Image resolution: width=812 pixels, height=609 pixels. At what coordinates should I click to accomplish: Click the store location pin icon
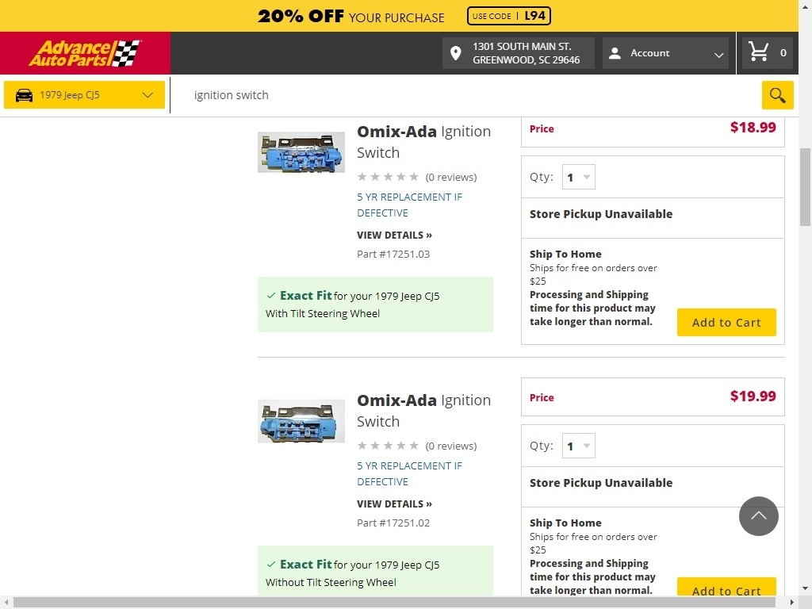click(x=456, y=53)
